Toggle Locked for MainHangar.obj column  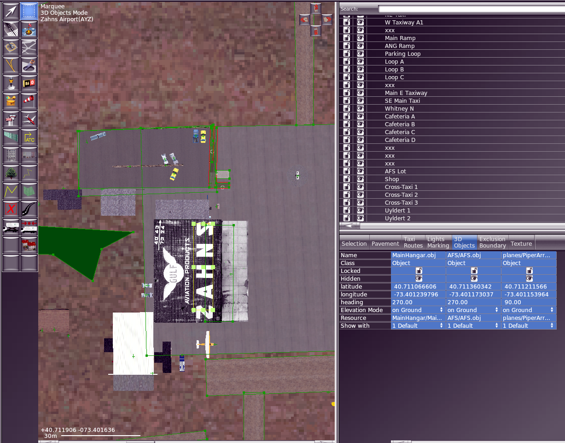(419, 271)
